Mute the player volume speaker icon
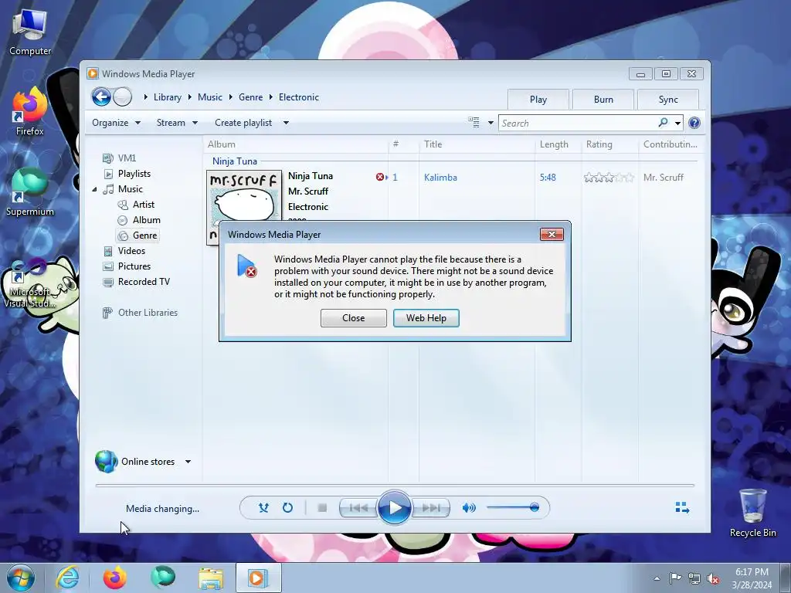Image resolution: width=791 pixels, height=593 pixels. pos(469,508)
